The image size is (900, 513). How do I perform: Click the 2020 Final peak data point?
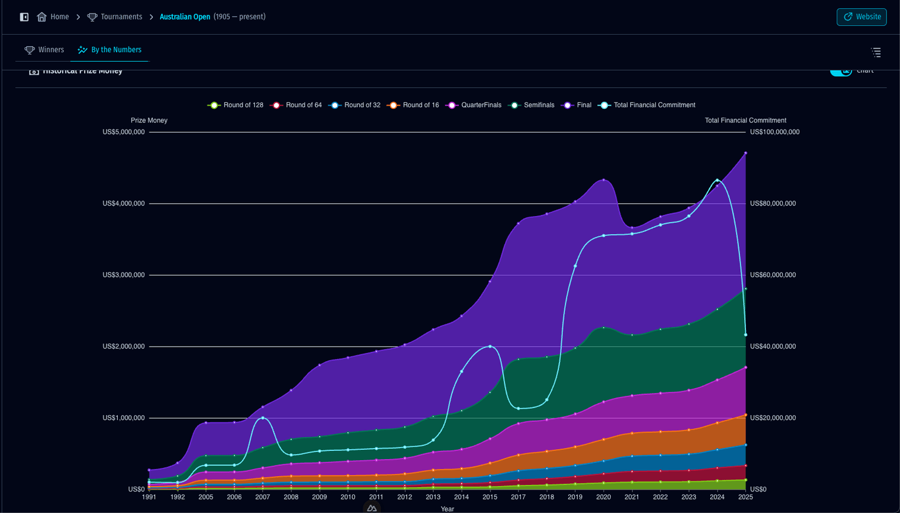[x=604, y=180]
